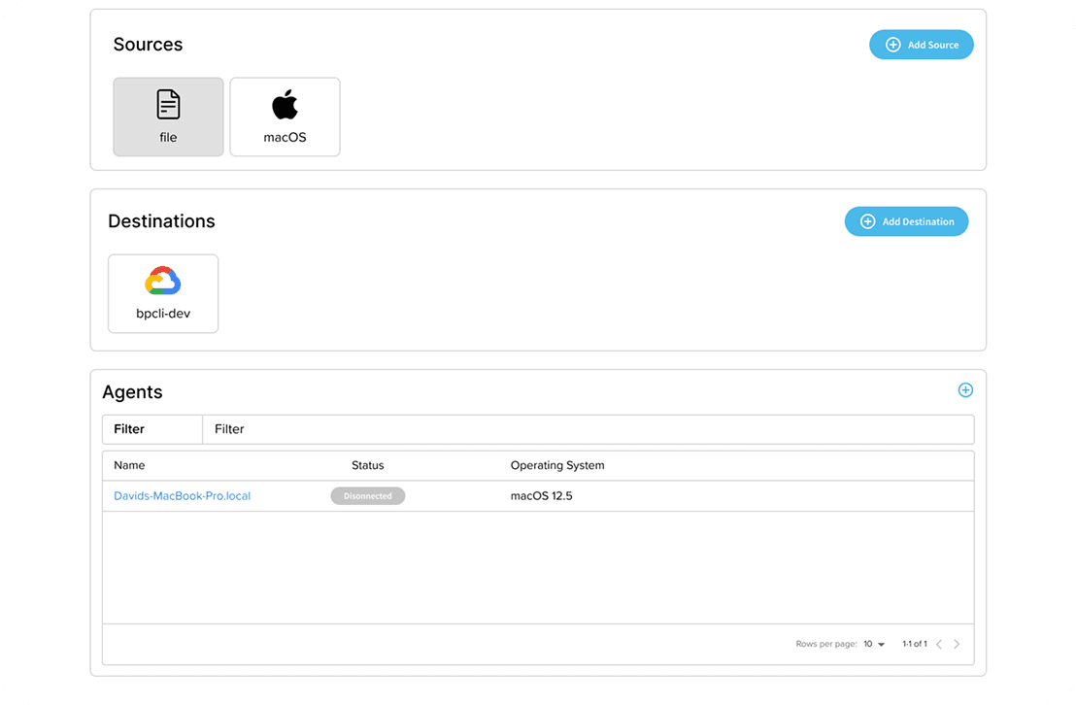The width and height of the screenshot is (1076, 705).
Task: Click the Sources heading
Action: [x=149, y=45]
